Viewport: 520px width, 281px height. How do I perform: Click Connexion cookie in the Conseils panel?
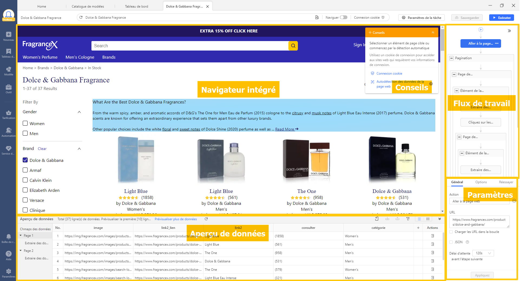coord(389,73)
